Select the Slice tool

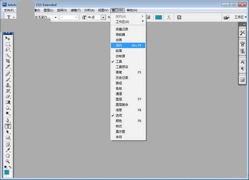pos(8,66)
